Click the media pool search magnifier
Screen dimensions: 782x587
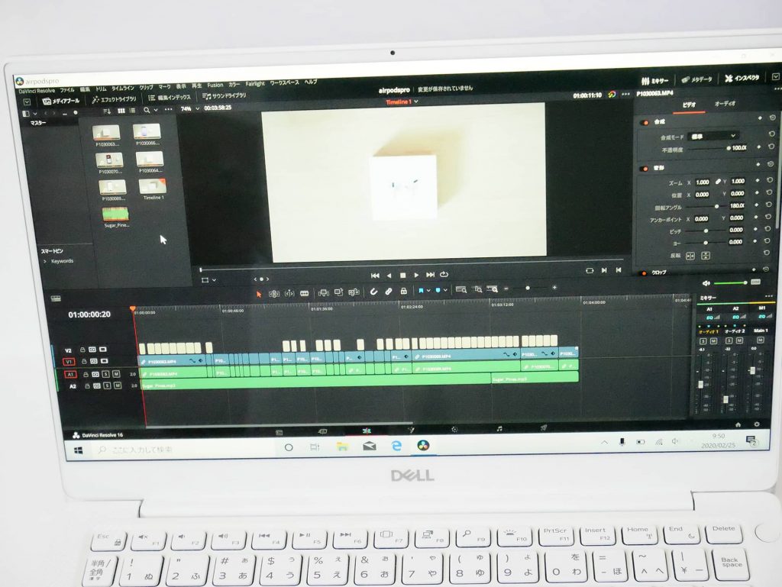tap(147, 110)
